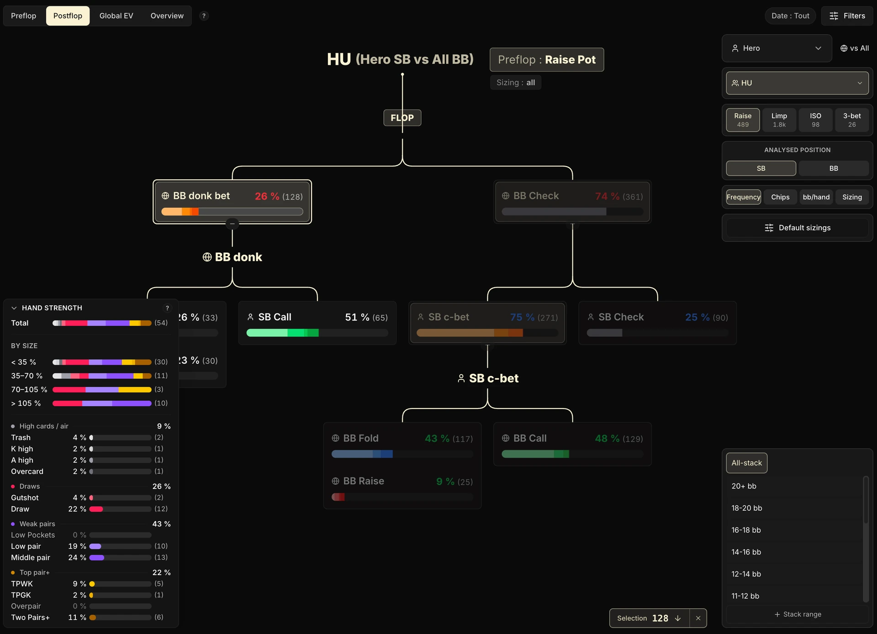Click the All-stack button
The width and height of the screenshot is (877, 634).
pyautogui.click(x=747, y=463)
